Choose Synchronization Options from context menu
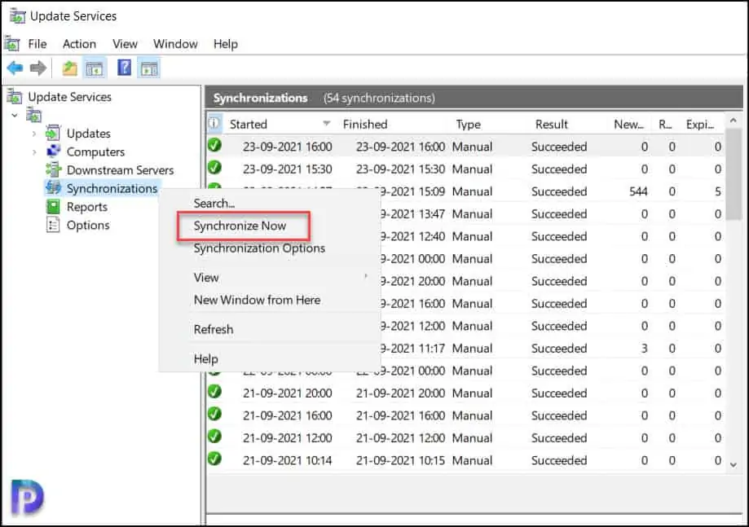The height and width of the screenshot is (527, 749). (x=259, y=248)
